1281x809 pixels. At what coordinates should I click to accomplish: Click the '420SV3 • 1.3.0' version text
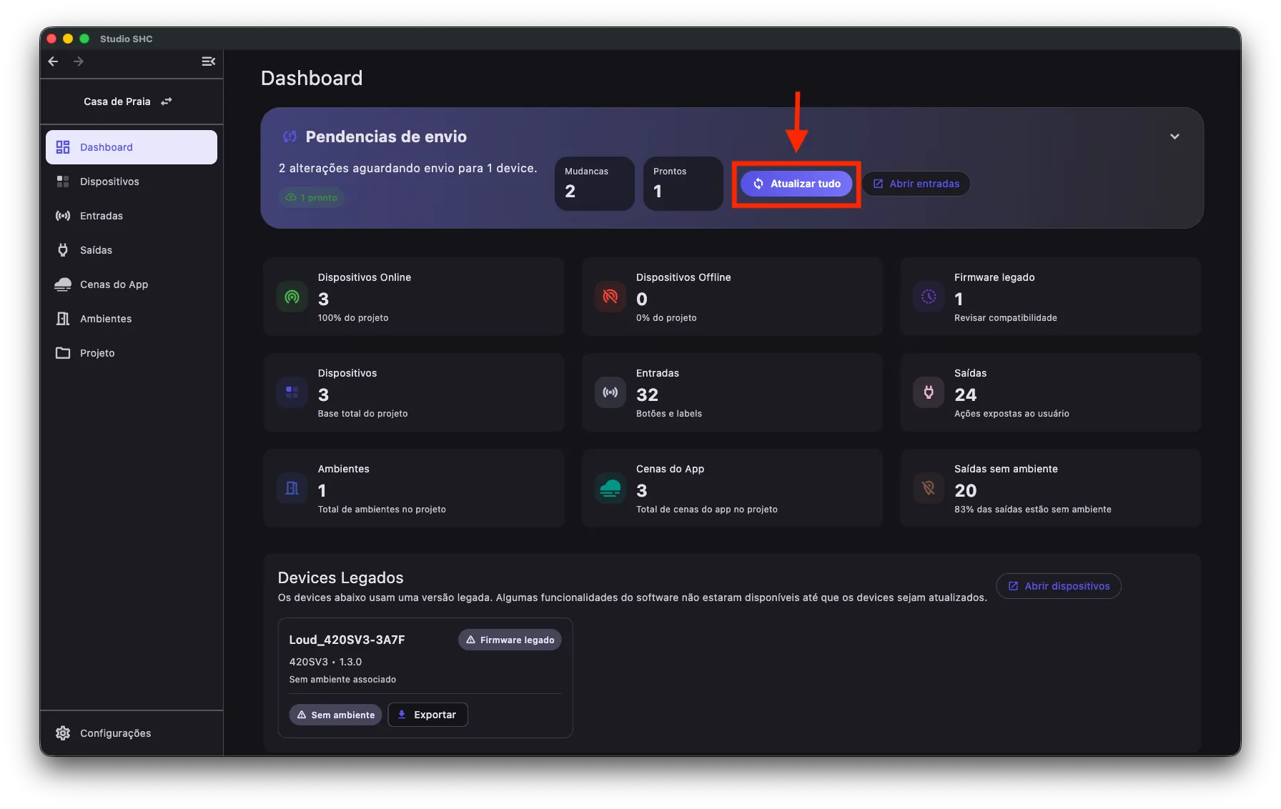pyautogui.click(x=325, y=662)
